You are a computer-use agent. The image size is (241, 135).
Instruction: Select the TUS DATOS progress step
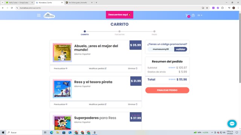point(119,33)
